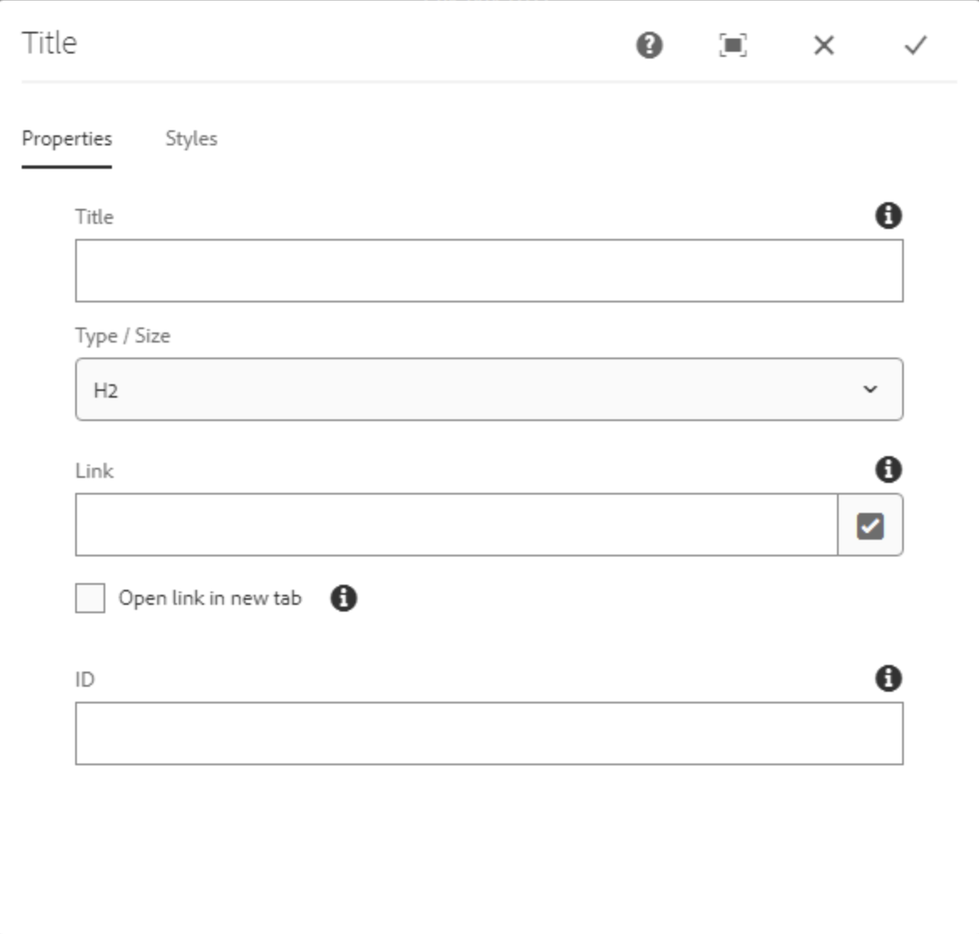
Task: Dismiss the dialog with the X button
Action: (x=824, y=46)
